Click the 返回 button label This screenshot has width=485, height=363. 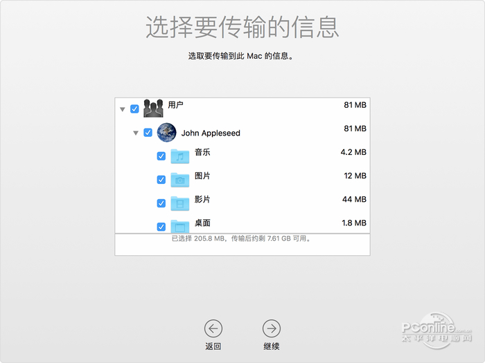point(213,346)
